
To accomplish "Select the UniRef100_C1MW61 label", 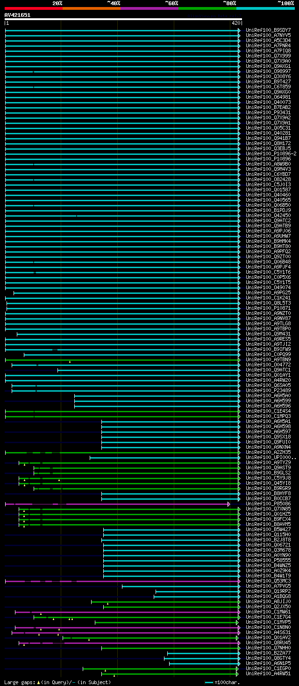I will (x=268, y=612).
